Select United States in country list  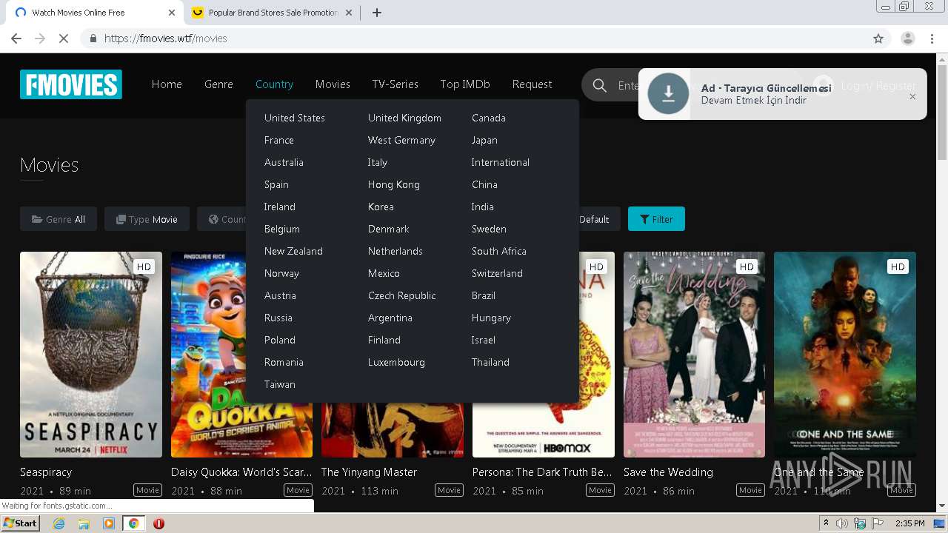295,118
